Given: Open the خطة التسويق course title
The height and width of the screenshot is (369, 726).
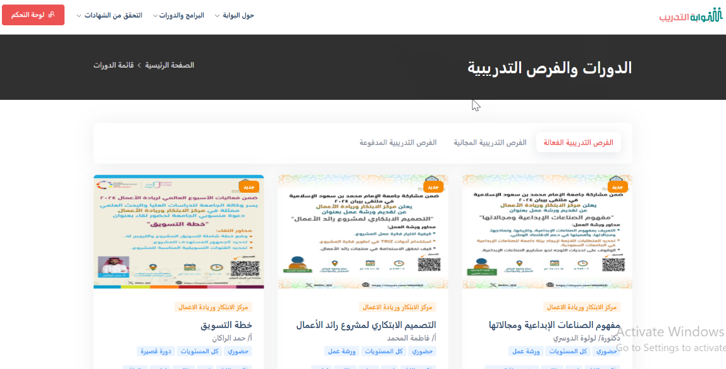Looking at the screenshot, I should click(226, 325).
